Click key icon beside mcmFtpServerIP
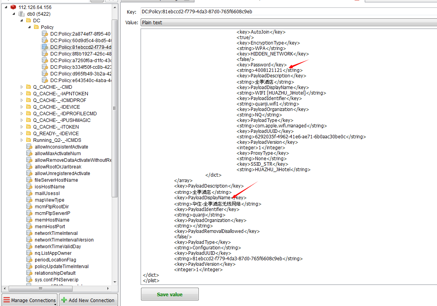Image resolution: width=437 pixels, height=306 pixels. 29,213
